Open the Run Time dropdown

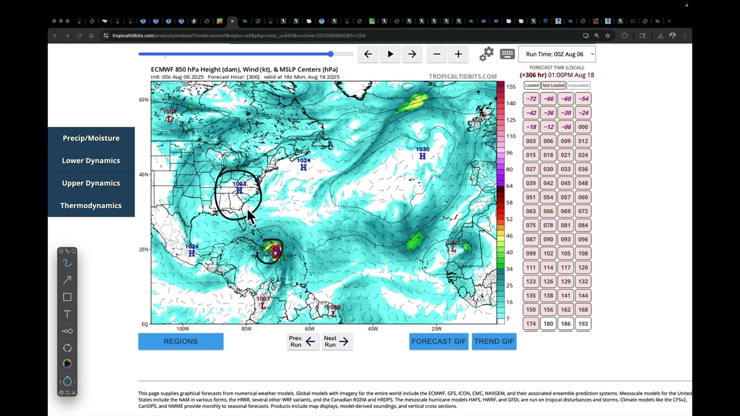pos(557,54)
